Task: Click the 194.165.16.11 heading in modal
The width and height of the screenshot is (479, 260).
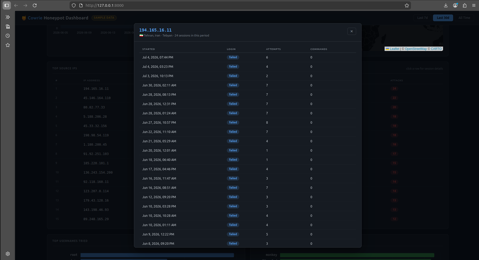Action: click(155, 30)
